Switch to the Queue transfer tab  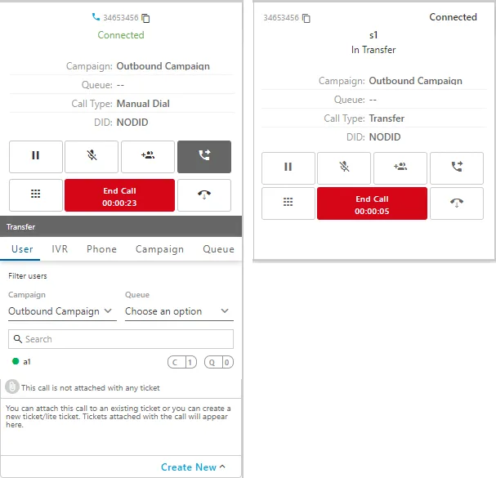tap(218, 249)
